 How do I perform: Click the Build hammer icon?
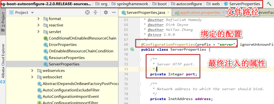(x=269, y=4)
